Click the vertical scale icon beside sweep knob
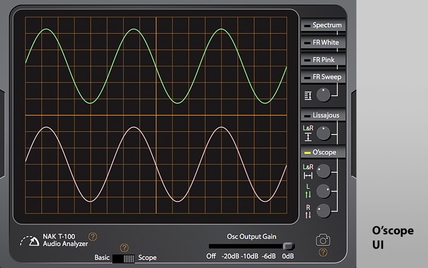 coord(308,96)
